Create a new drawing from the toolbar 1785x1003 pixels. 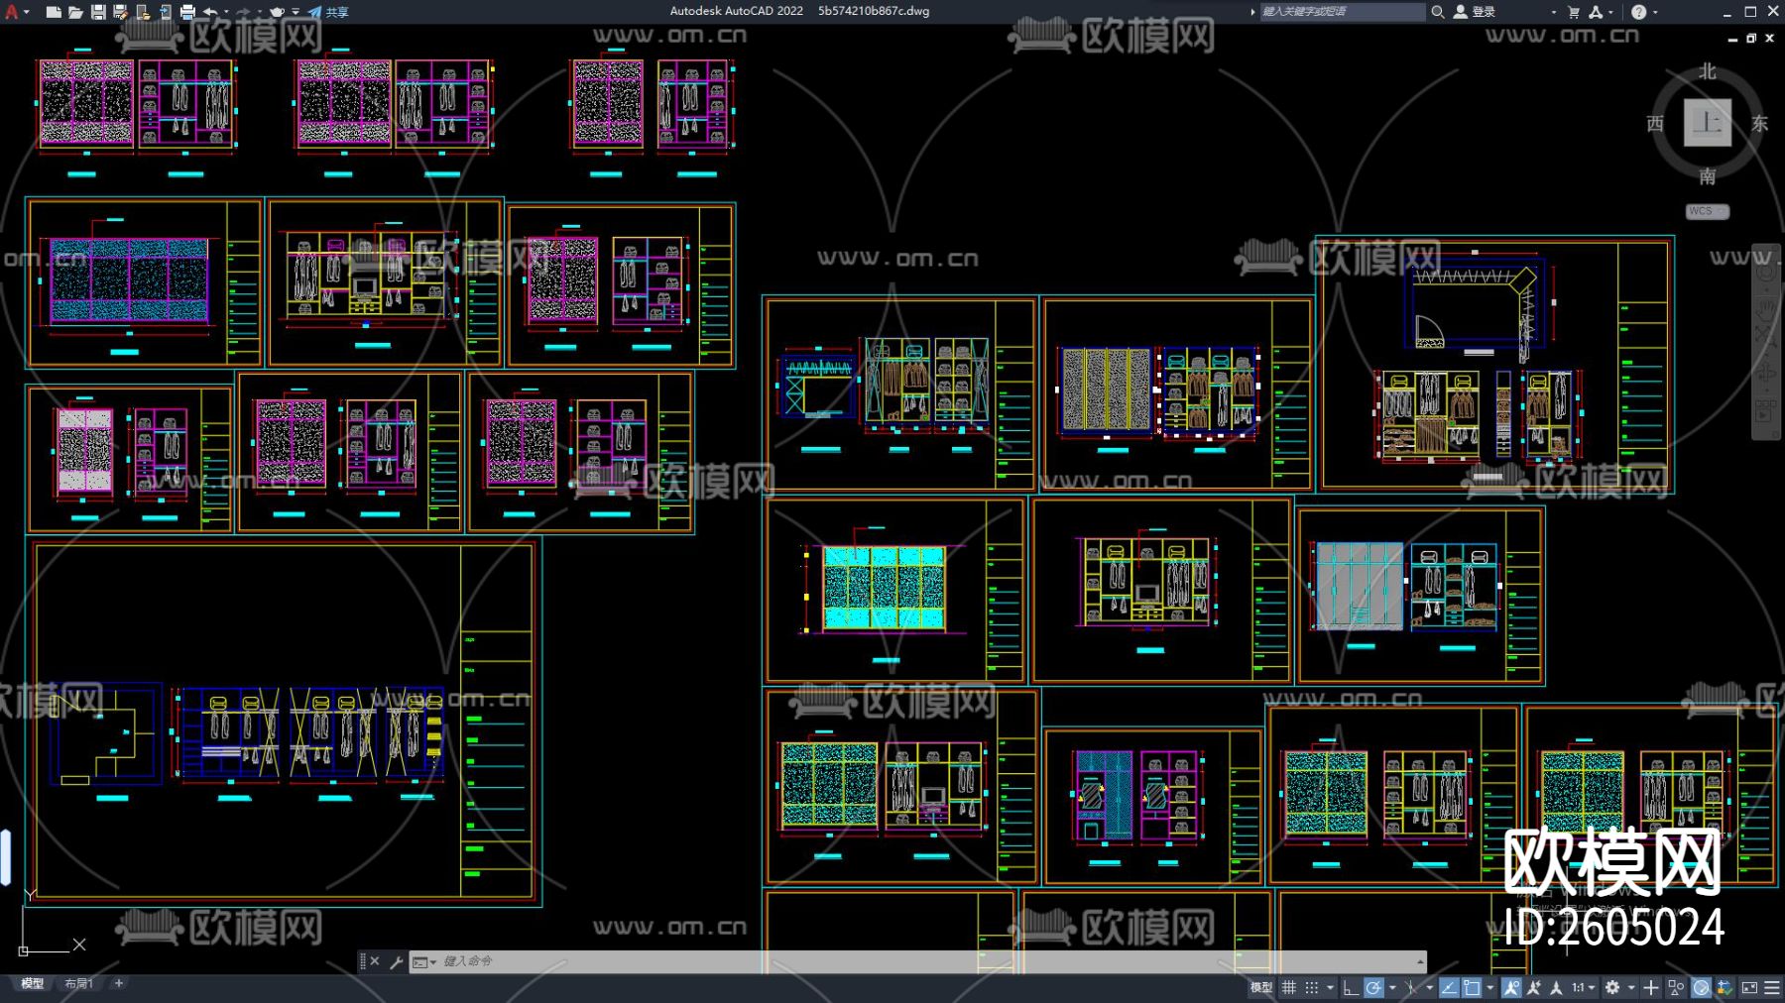[54, 12]
